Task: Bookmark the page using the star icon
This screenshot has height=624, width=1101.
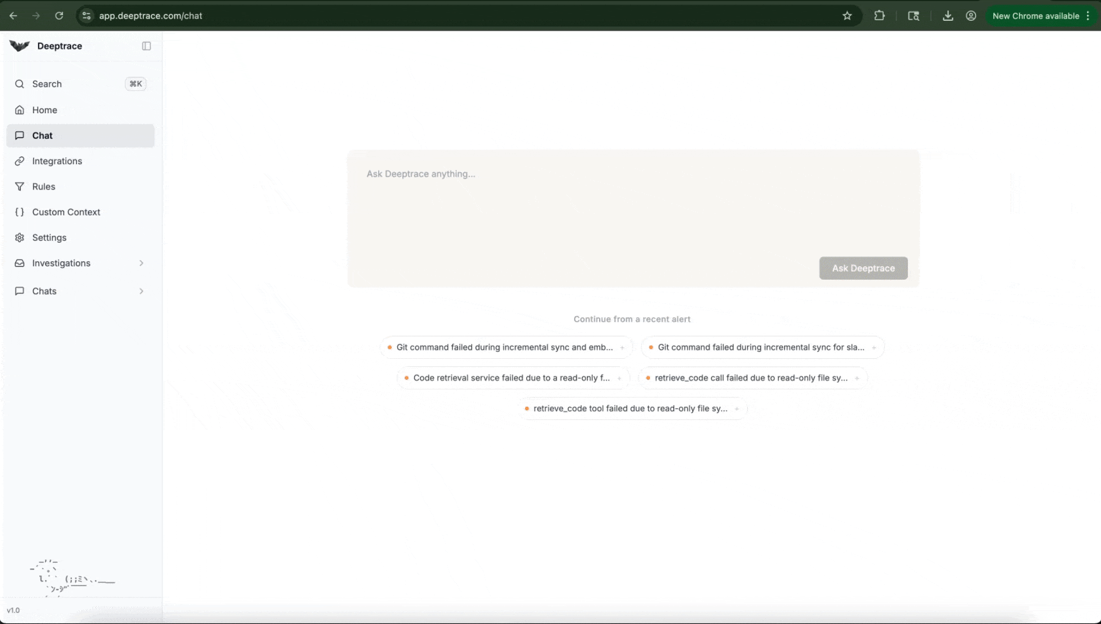Action: tap(847, 16)
